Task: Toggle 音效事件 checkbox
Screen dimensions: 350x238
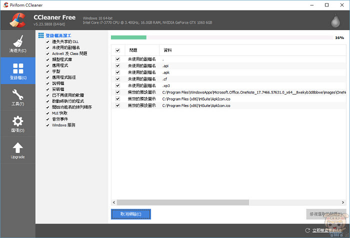Action: 47,119
